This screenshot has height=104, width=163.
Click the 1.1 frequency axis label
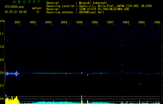click(x=2, y=34)
